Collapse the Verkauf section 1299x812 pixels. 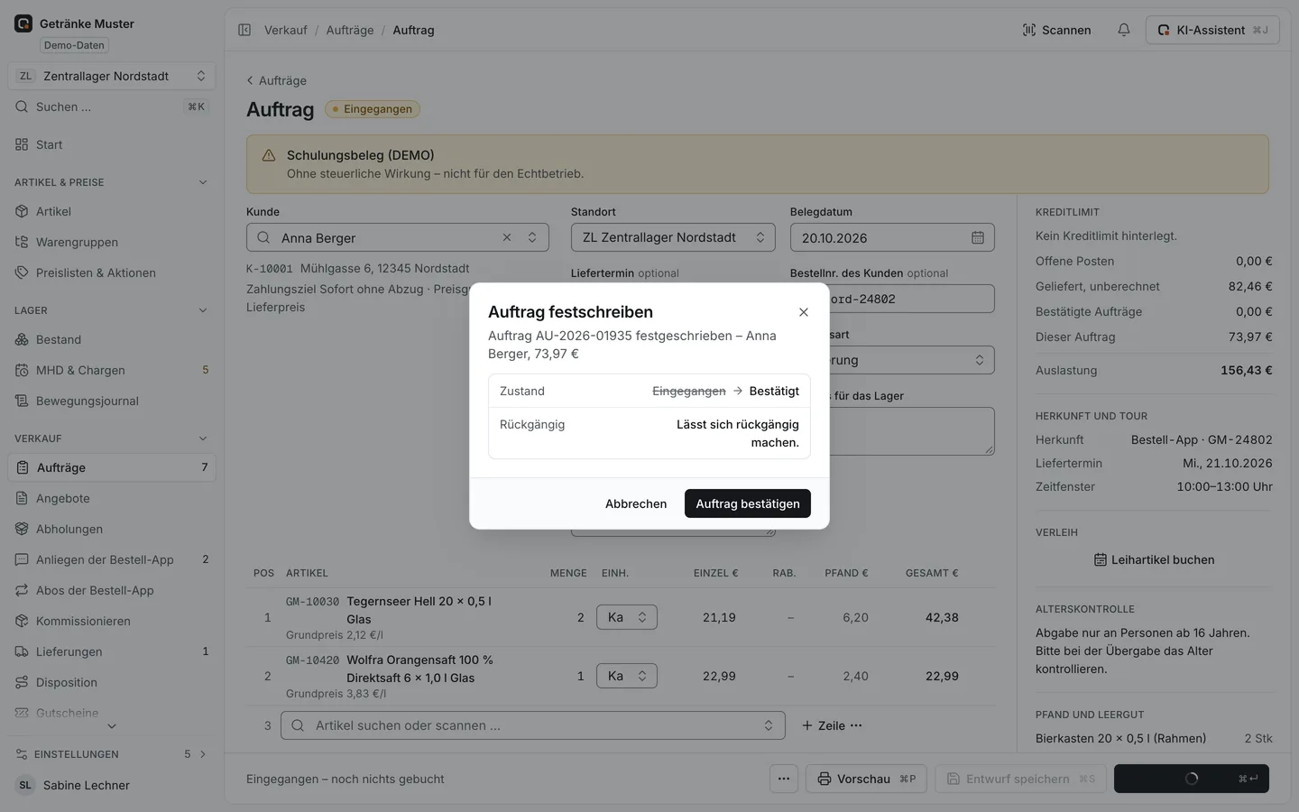[x=202, y=438]
